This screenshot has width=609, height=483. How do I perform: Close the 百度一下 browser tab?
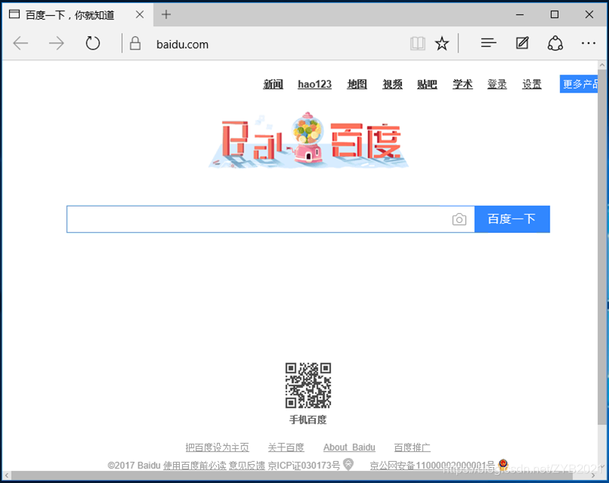tap(140, 14)
